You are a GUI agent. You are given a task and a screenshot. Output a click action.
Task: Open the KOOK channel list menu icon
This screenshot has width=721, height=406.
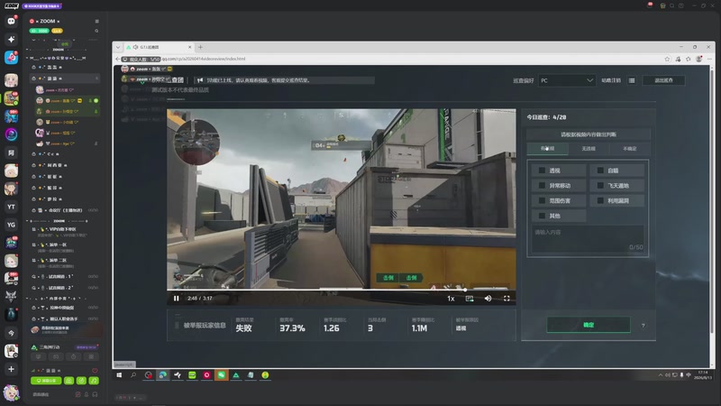pyautogui.click(x=96, y=21)
